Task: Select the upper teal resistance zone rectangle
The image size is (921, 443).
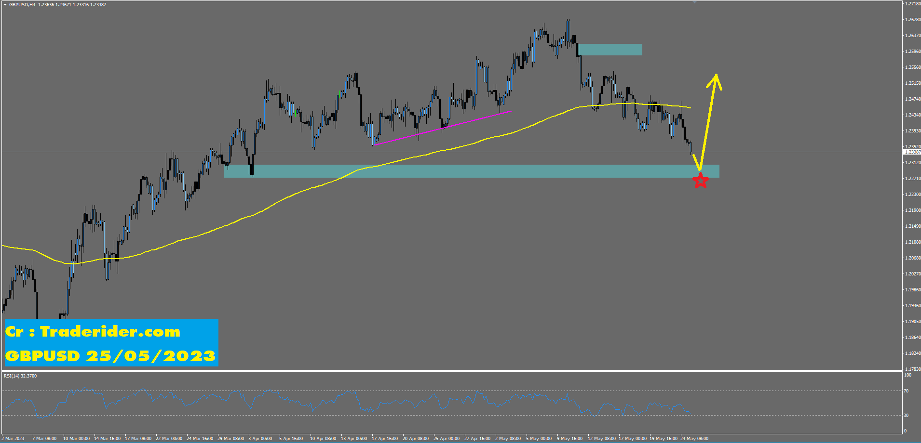Action: 610,49
